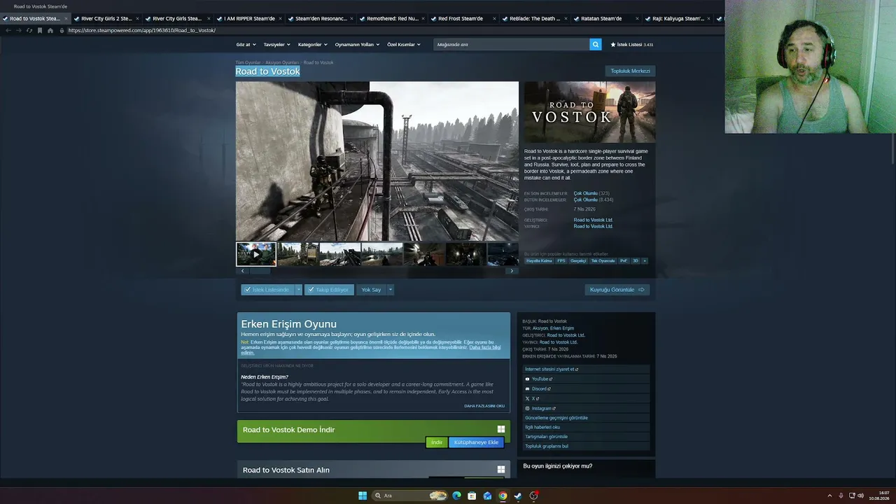Click the Gerçekçi tag
The height and width of the screenshot is (504, 896).
coord(578,261)
